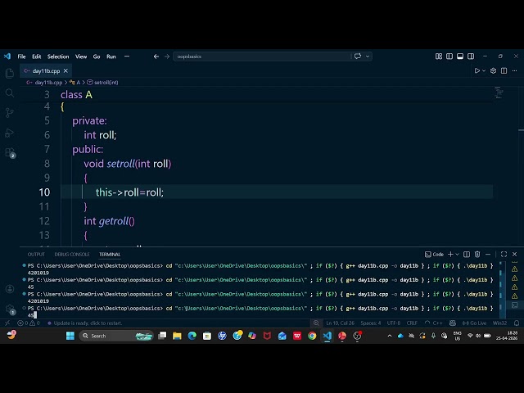Viewport: 524px width, 393px height.
Task: Open the terminal shell selector labeled Code
Action: [x=434, y=255]
